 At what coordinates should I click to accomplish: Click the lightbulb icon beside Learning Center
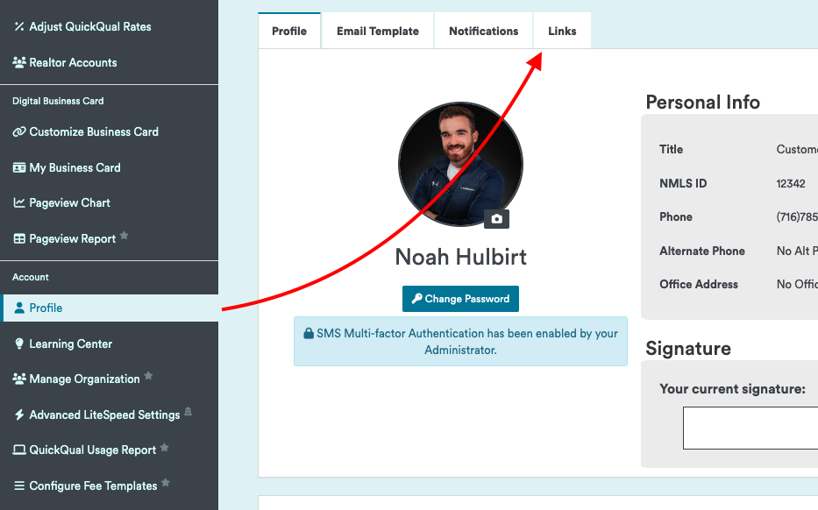pos(19,344)
